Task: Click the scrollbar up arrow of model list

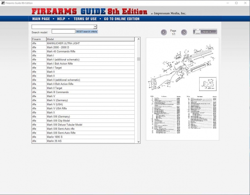Action: pyautogui.click(x=139, y=39)
